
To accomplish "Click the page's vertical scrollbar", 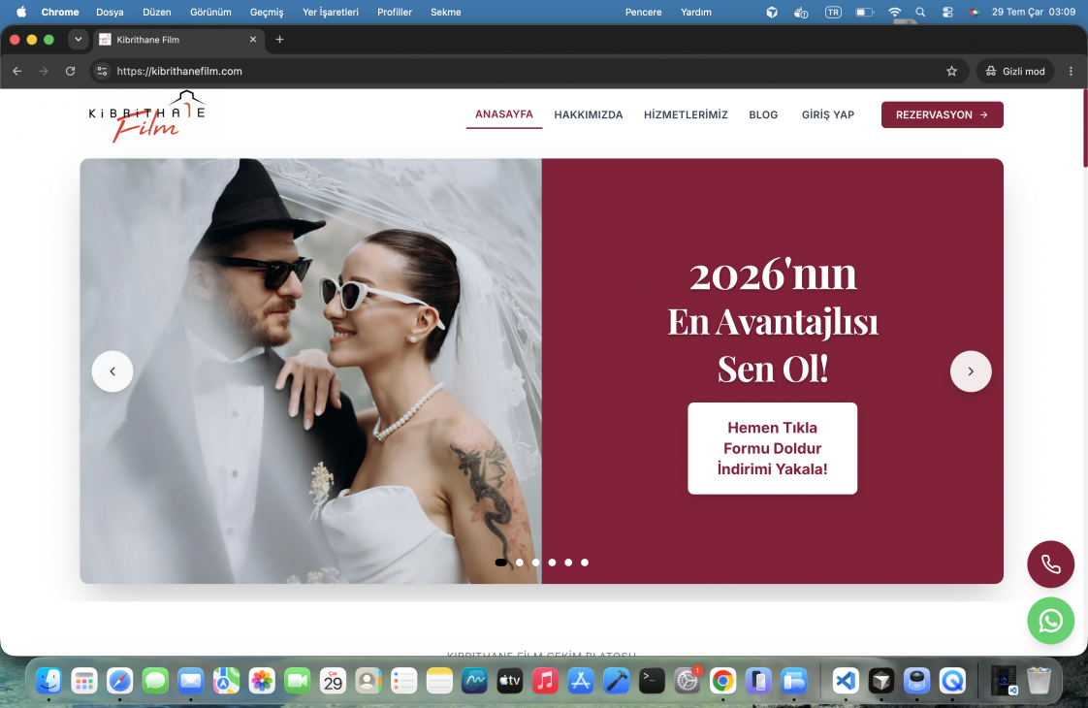I will click(x=1084, y=128).
